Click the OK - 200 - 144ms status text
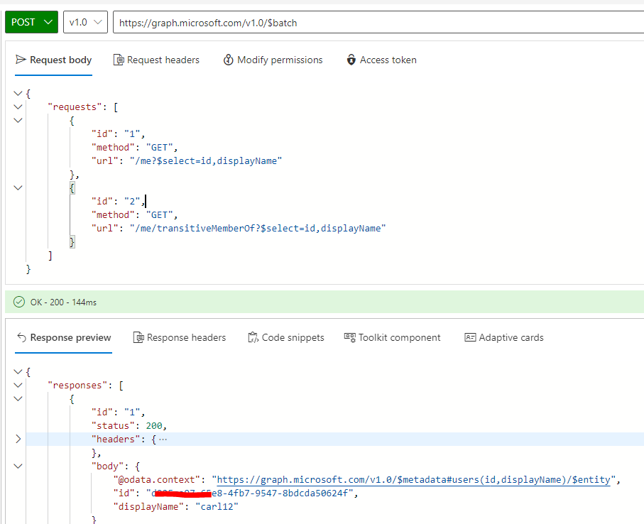The width and height of the screenshot is (644, 524). [63, 302]
